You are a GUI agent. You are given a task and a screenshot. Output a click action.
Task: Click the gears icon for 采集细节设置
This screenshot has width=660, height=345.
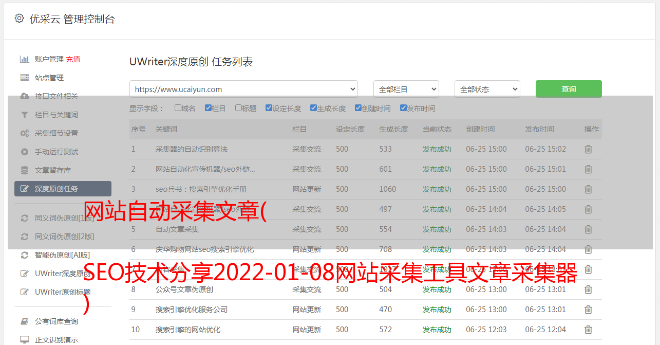coord(24,133)
